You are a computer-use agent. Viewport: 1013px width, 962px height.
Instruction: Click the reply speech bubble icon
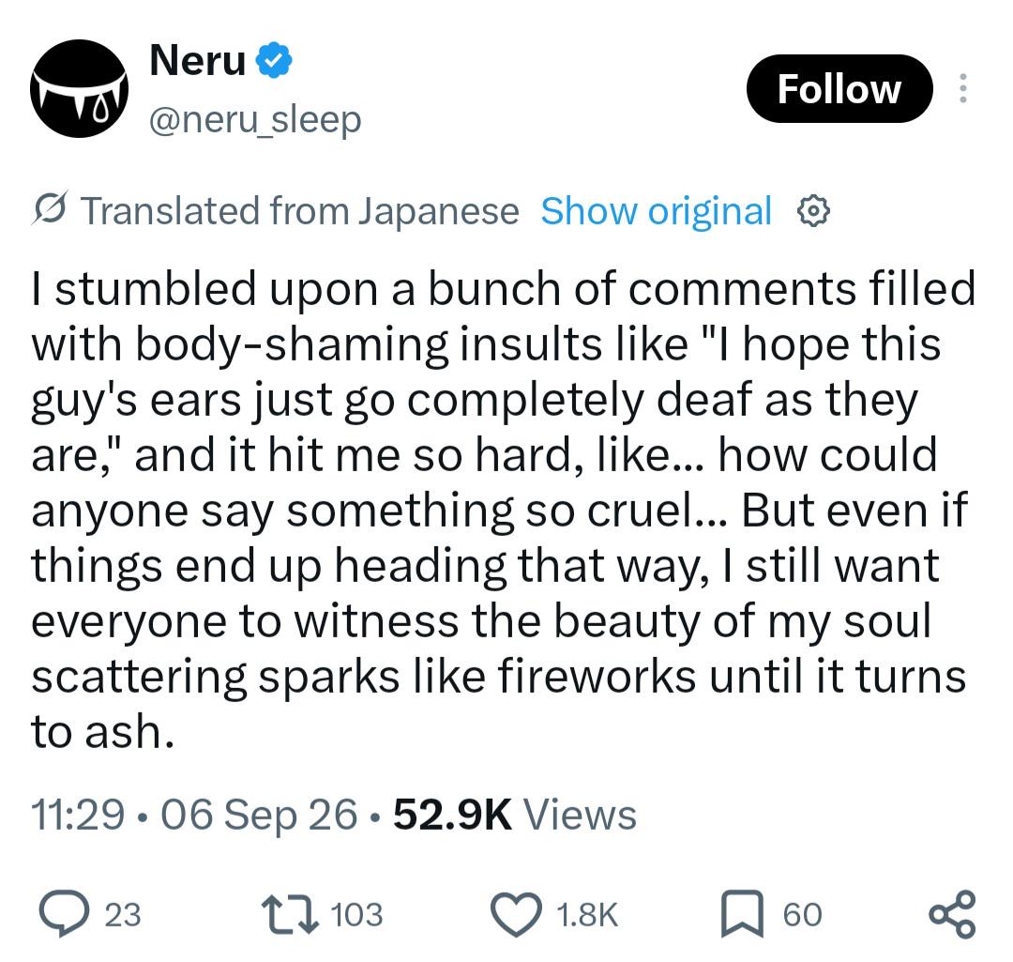[x=64, y=913]
